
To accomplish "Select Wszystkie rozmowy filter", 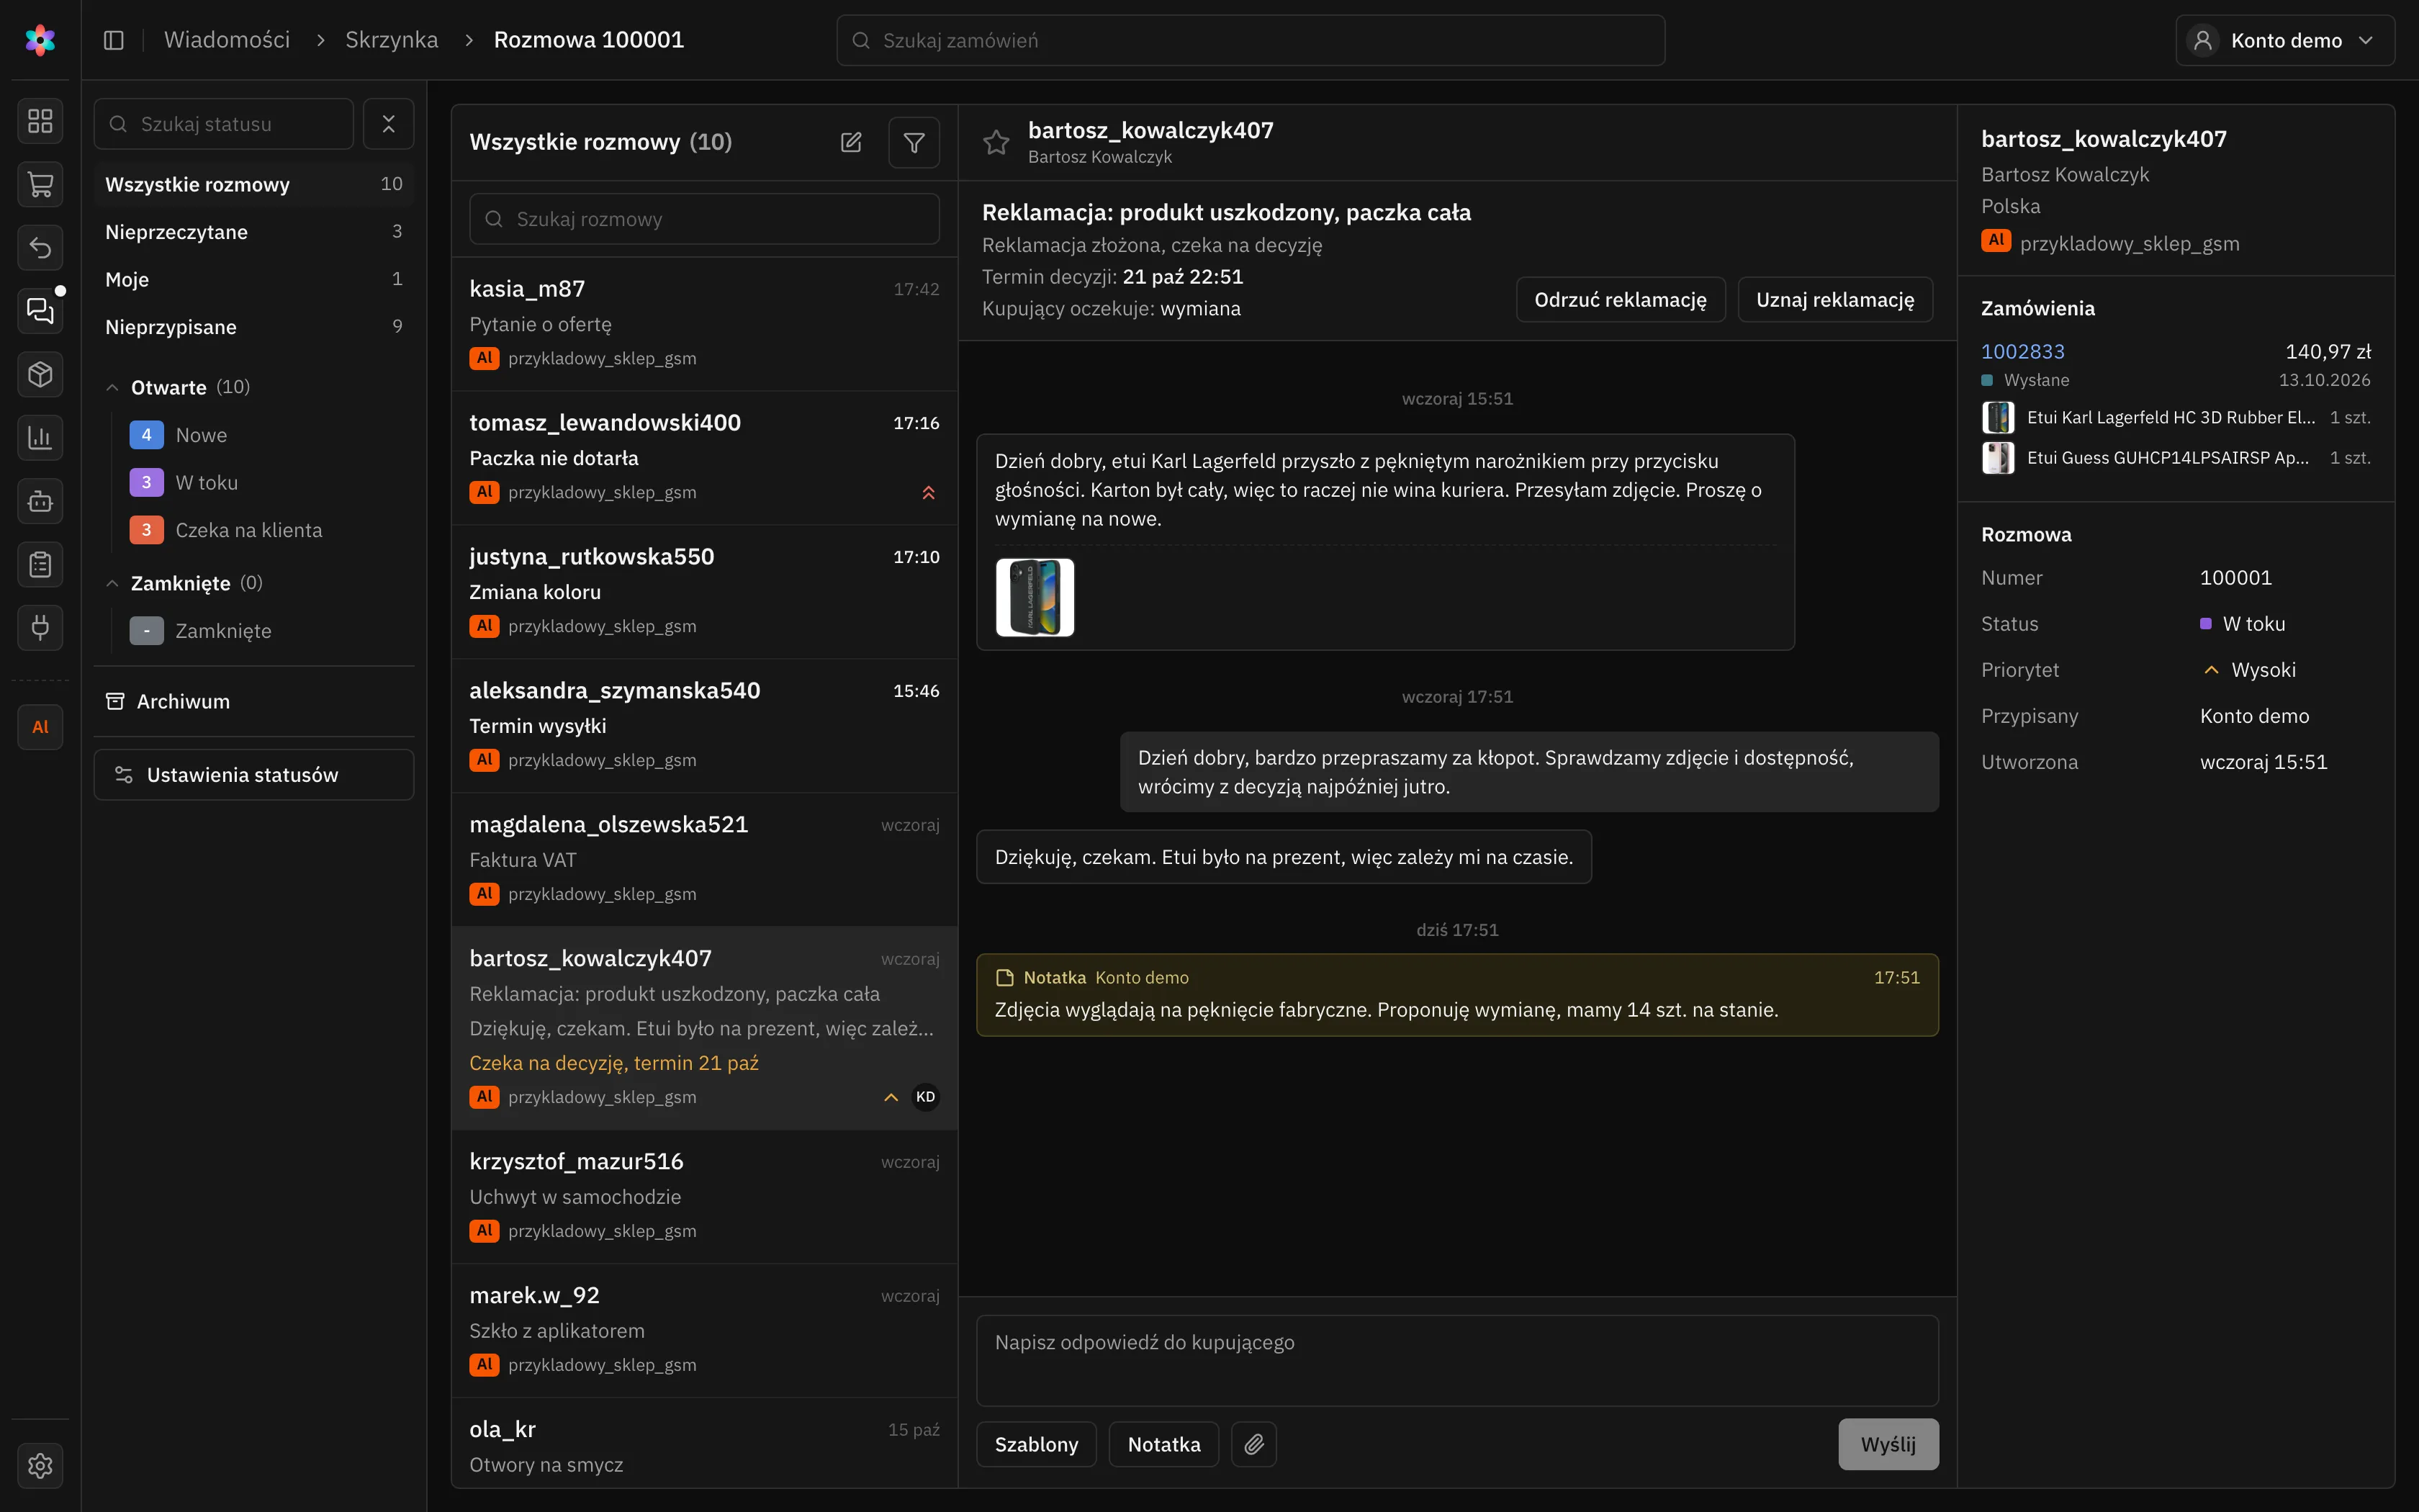I will (x=254, y=184).
